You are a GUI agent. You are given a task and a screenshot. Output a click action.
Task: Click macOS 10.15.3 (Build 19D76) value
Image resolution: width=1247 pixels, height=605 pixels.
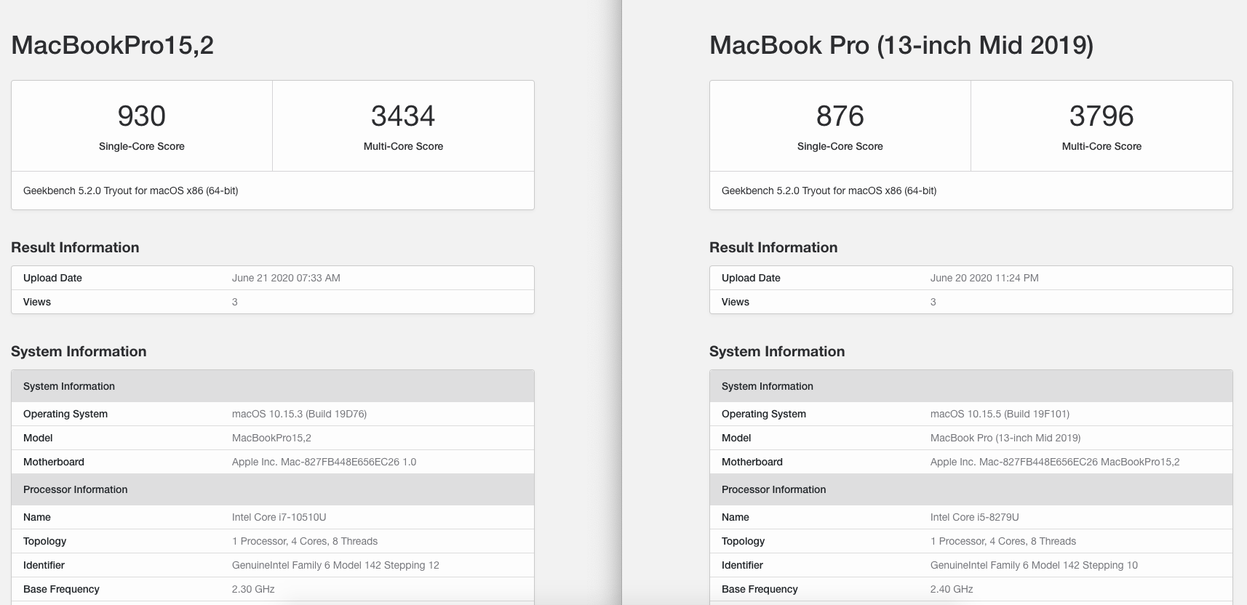coord(299,414)
